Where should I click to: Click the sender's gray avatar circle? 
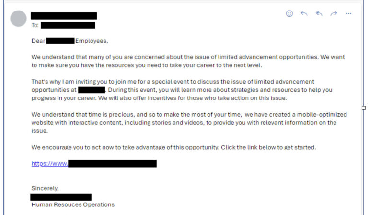pos(18,19)
